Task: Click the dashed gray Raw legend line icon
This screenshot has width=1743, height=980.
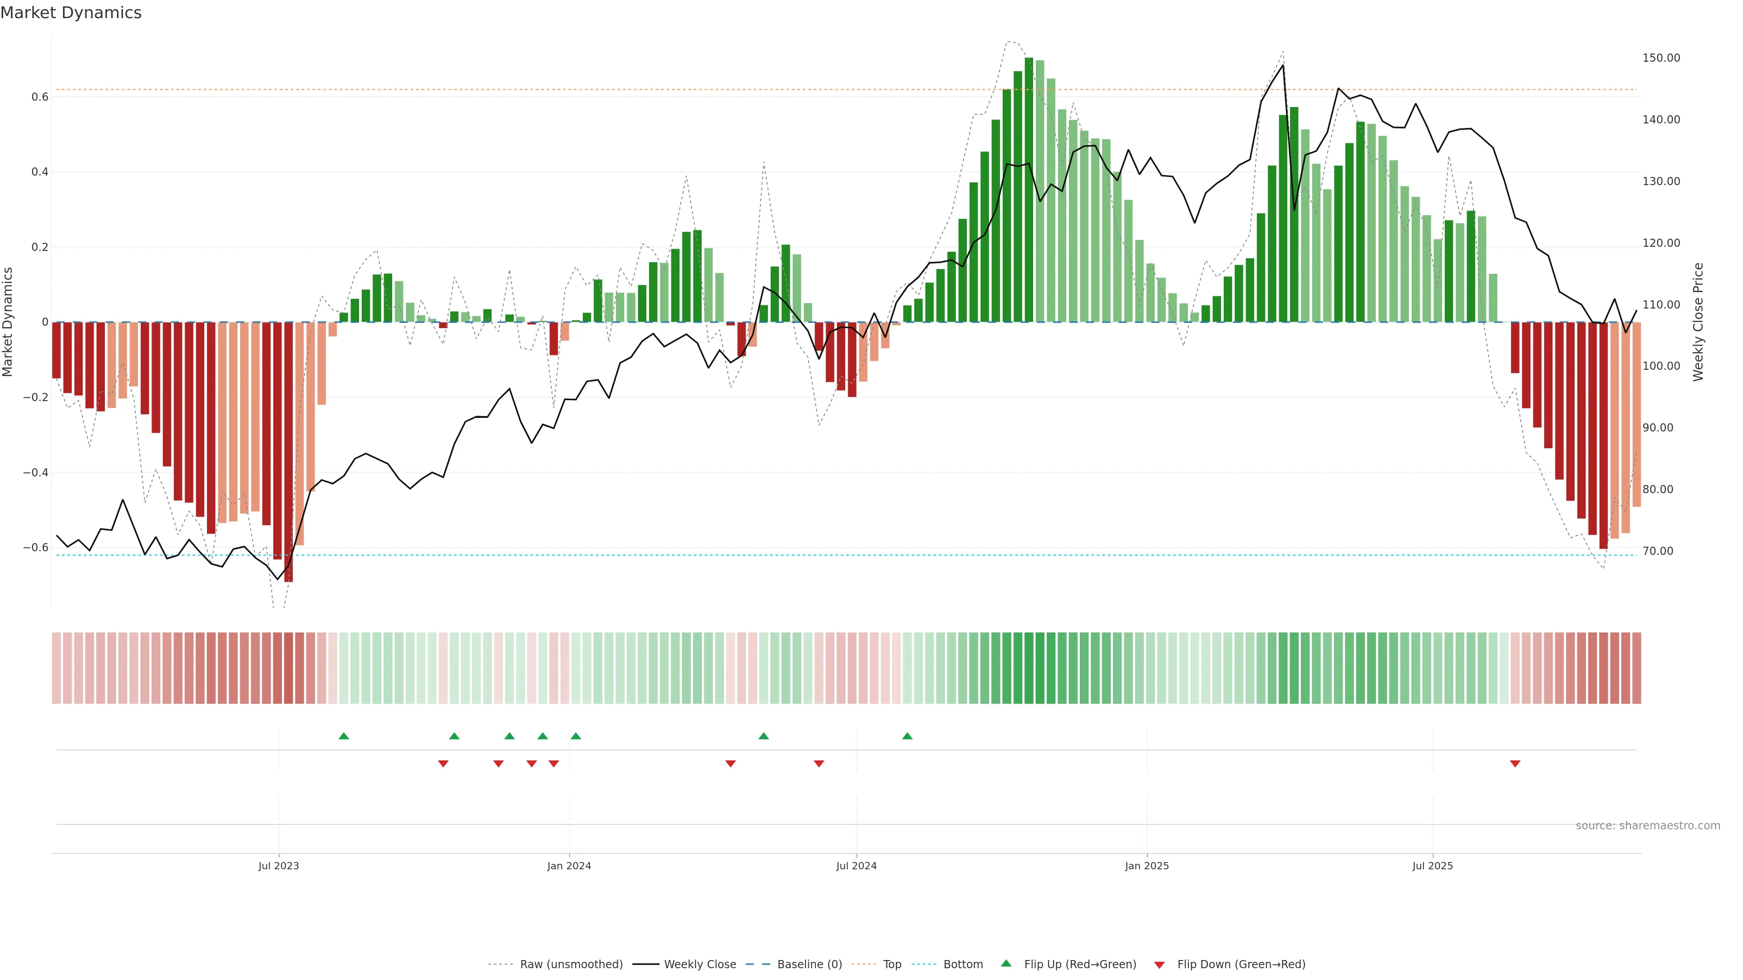Action: point(501,965)
